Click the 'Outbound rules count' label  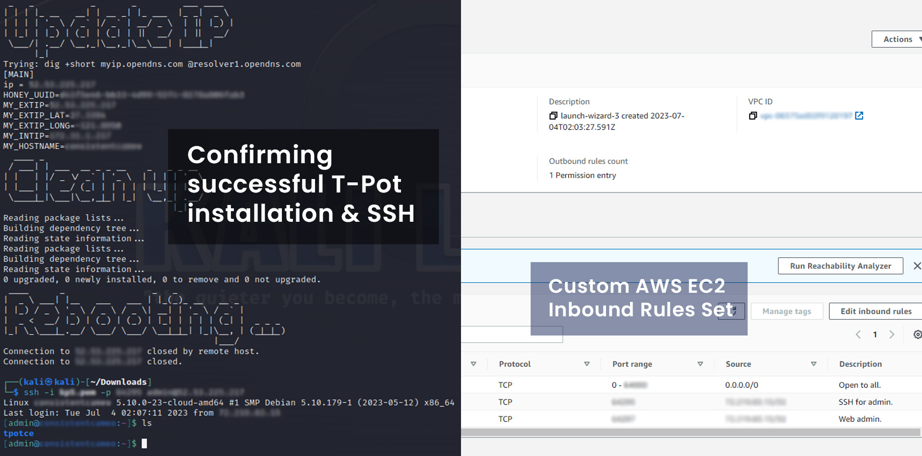(588, 161)
